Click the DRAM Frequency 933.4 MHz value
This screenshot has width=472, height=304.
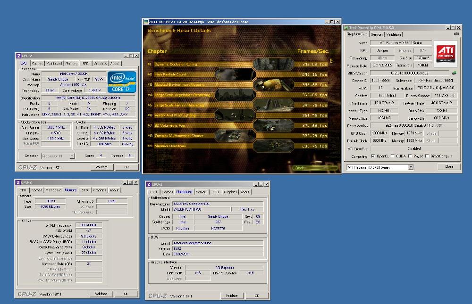pyautogui.click(x=89, y=225)
